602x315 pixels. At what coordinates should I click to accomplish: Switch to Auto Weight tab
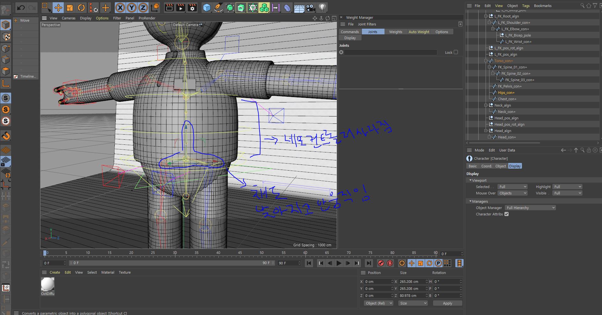(419, 32)
